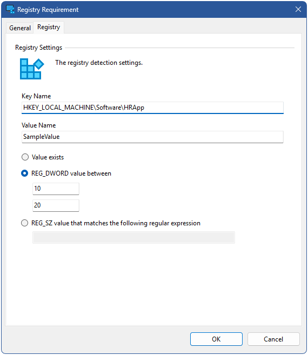
Task: Close the Registry Requirement window
Action: (298, 9)
